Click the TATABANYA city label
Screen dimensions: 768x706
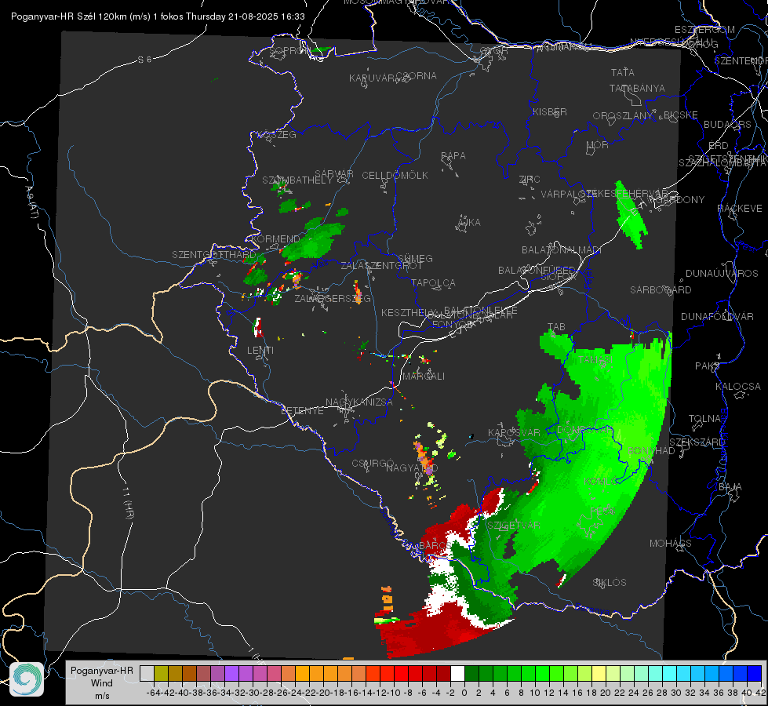tap(637, 88)
